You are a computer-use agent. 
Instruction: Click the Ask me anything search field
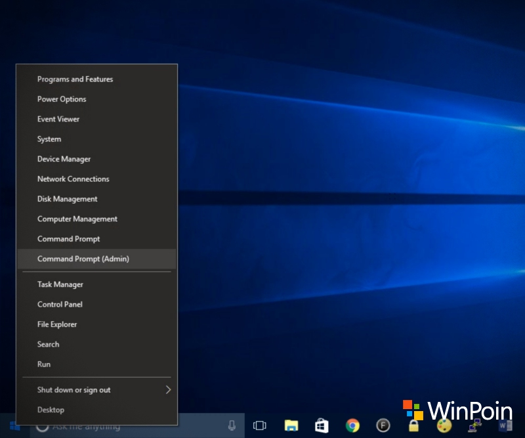click(x=105, y=426)
